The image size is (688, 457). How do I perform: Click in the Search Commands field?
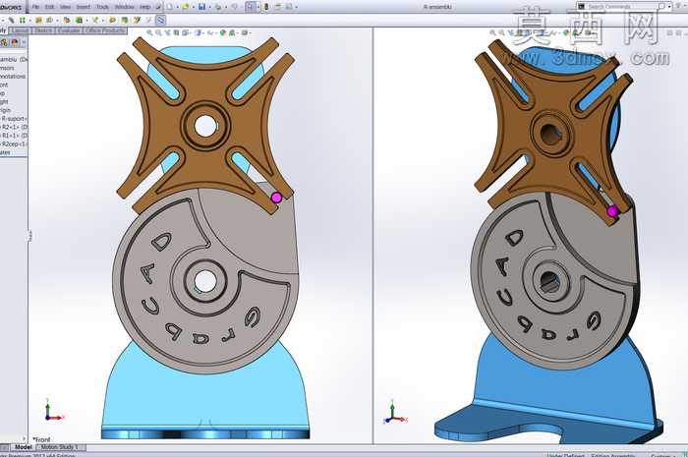coord(622,7)
